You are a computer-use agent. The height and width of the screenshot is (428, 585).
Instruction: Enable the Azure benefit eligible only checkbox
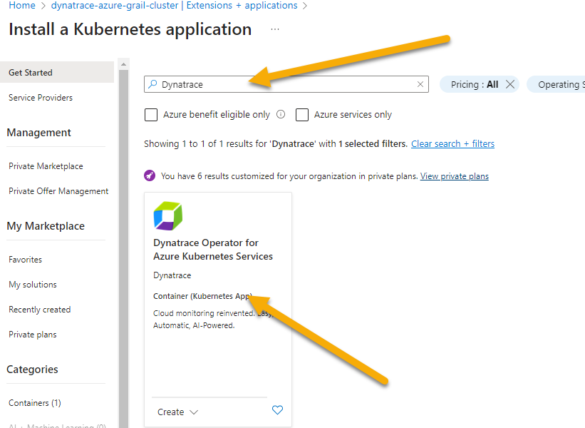151,115
